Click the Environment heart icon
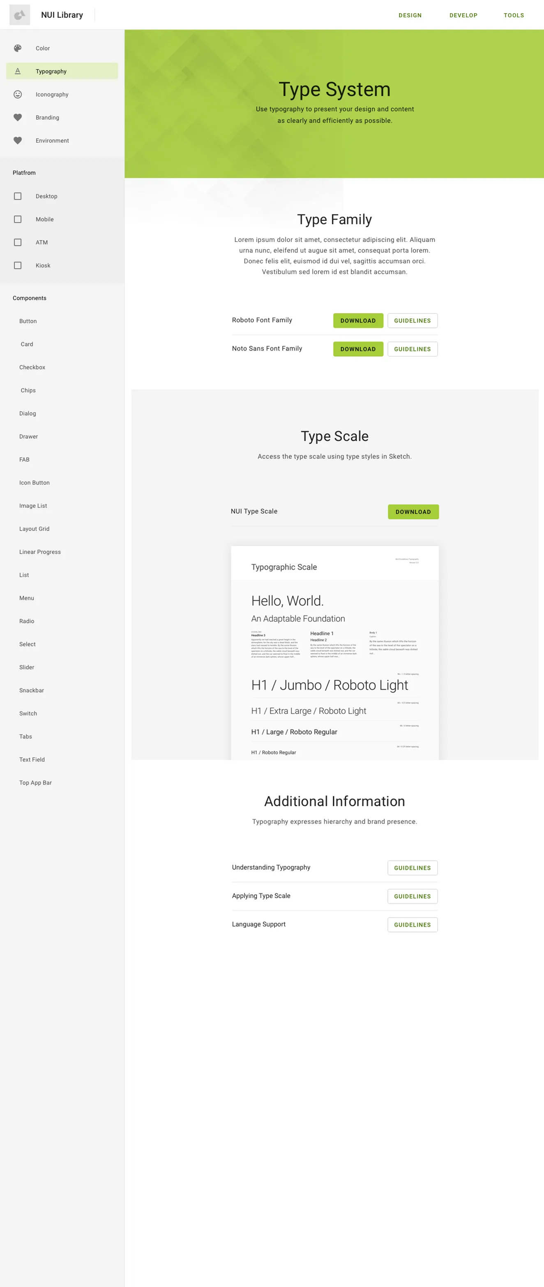This screenshot has width=544, height=1287. point(18,140)
